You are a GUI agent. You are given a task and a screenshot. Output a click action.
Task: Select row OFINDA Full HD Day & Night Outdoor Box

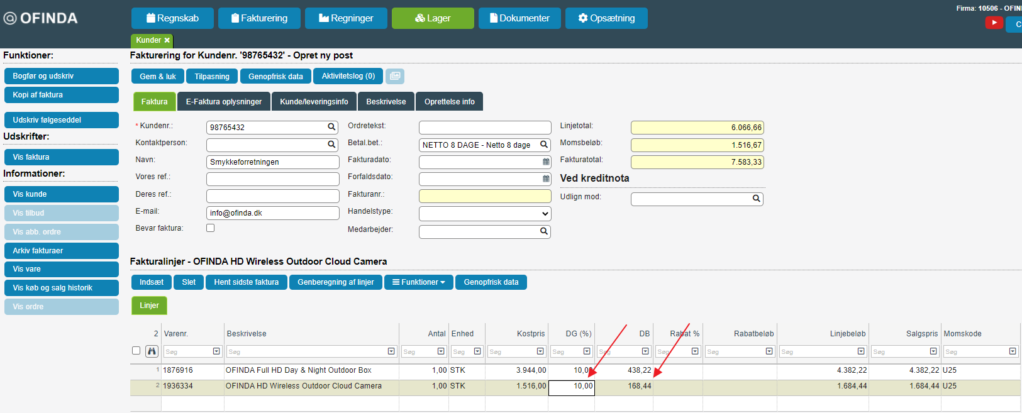tap(575, 370)
